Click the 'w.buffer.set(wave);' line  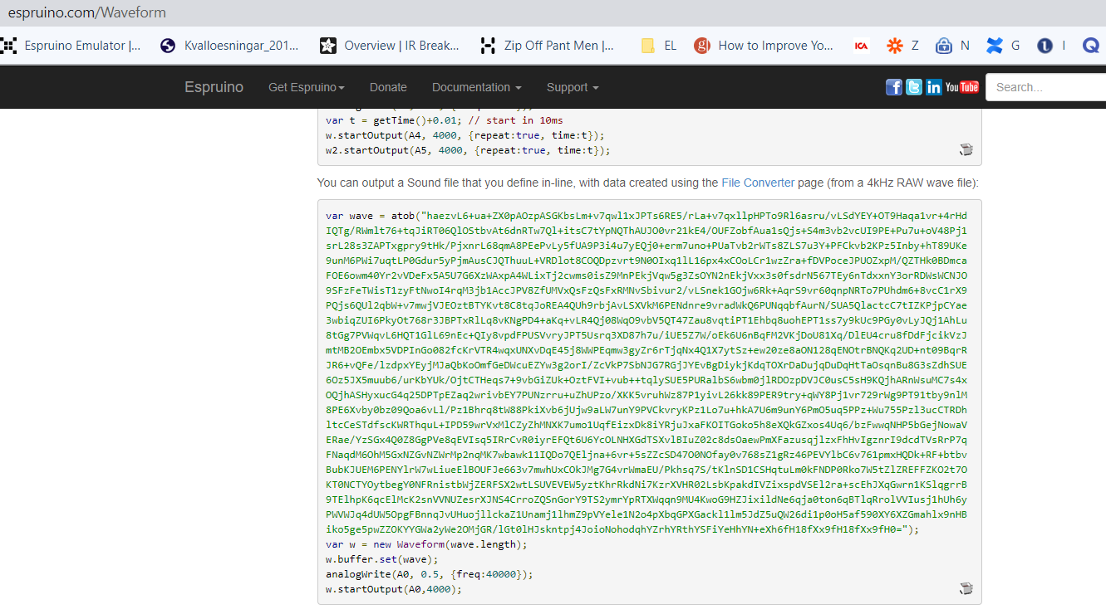pyautogui.click(x=381, y=559)
